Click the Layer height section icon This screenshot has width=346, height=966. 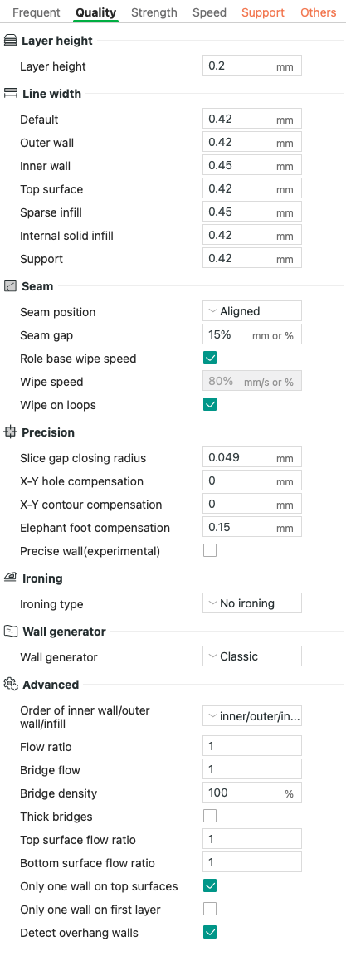(x=11, y=41)
